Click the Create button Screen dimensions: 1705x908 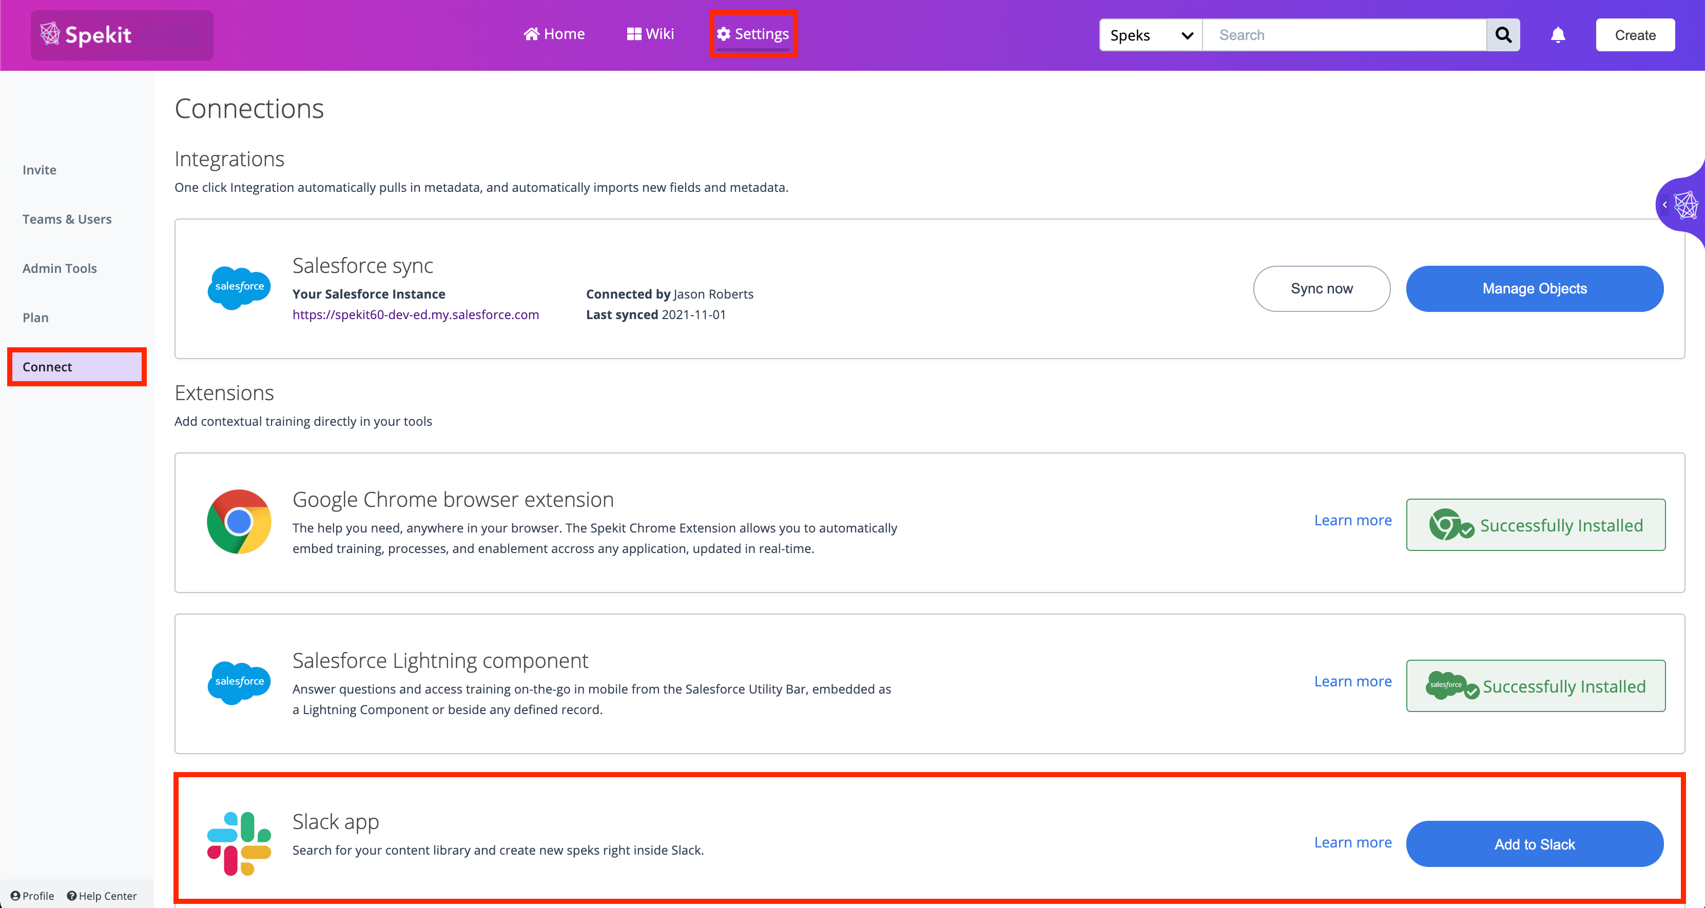click(1635, 35)
